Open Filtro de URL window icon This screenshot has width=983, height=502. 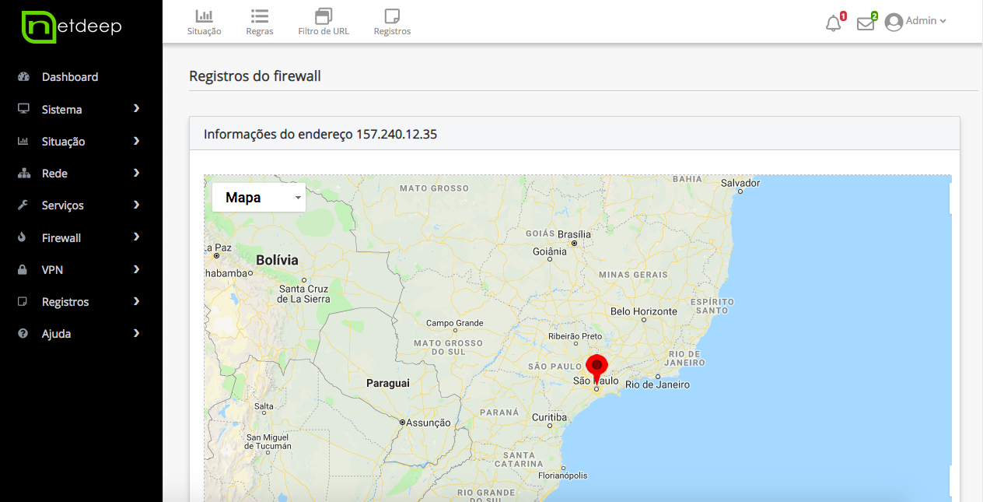[x=324, y=16]
